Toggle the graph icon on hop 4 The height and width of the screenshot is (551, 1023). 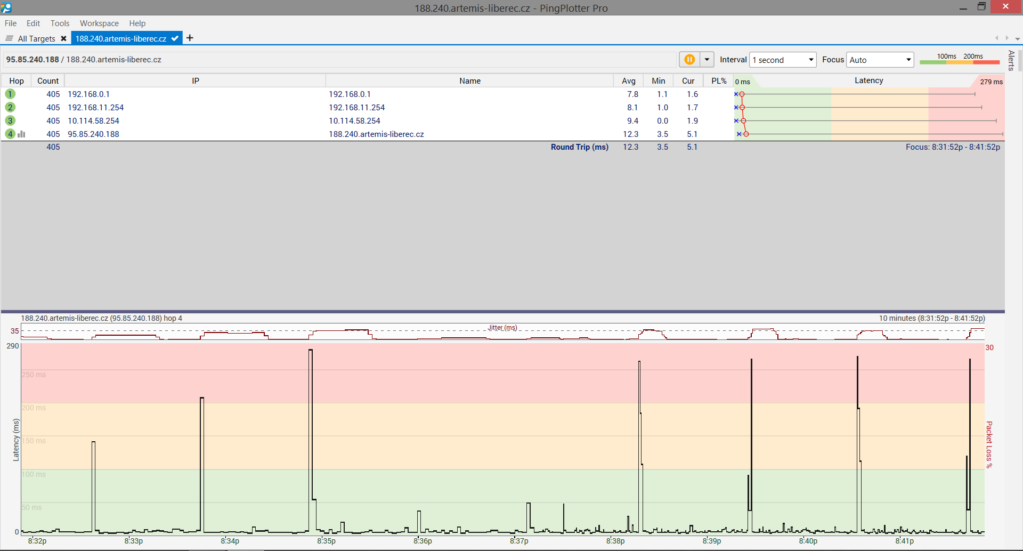[21, 134]
